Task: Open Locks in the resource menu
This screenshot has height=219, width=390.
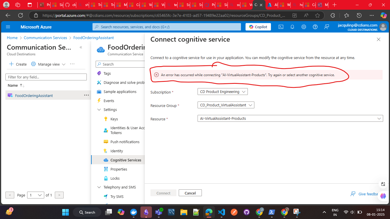Action: point(115,178)
